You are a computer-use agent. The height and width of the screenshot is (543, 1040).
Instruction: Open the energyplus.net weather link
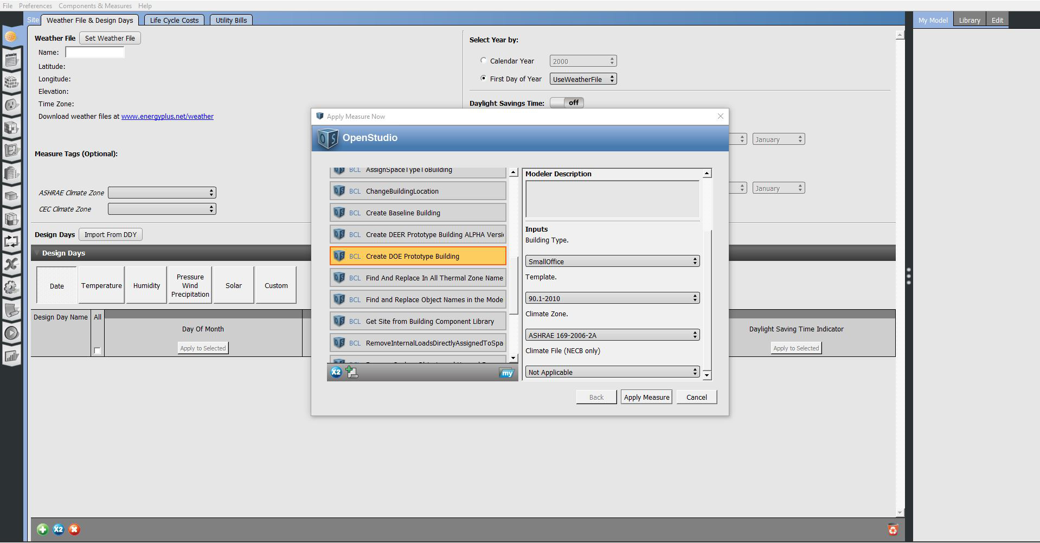[x=167, y=116]
